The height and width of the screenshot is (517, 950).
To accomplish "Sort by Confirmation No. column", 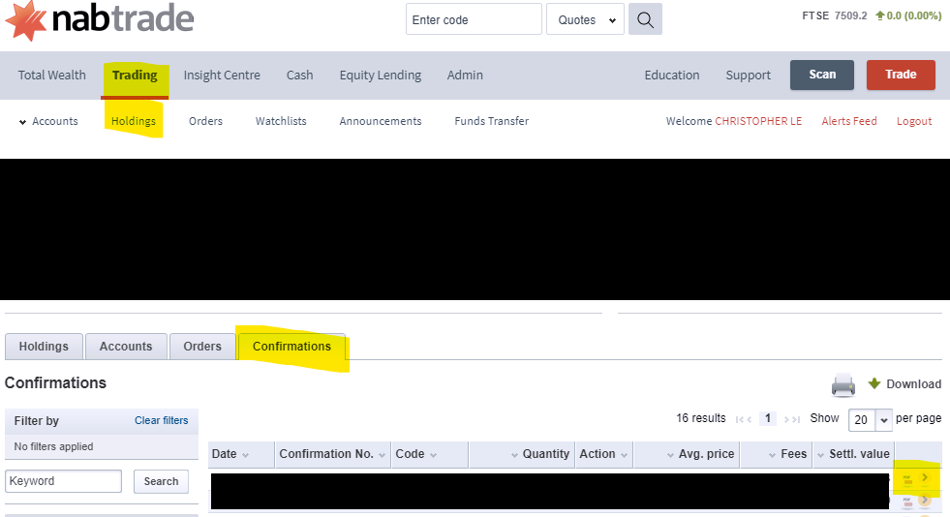I will click(x=333, y=454).
